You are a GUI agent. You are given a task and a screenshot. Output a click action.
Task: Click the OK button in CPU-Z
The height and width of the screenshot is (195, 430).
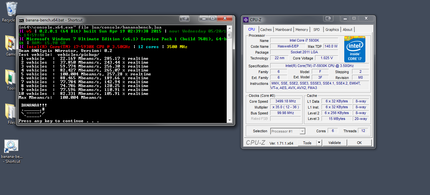pyautogui.click(x=359, y=143)
